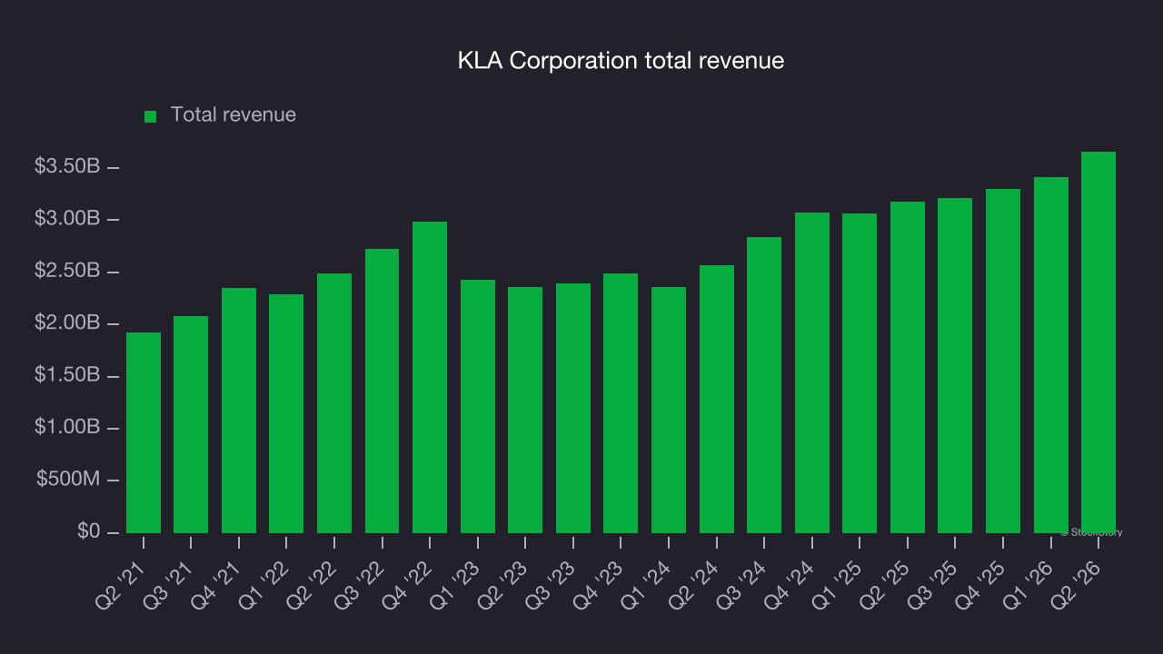
Task: Click the highest bar, Q2 '26 revenue
Action: (1098, 342)
